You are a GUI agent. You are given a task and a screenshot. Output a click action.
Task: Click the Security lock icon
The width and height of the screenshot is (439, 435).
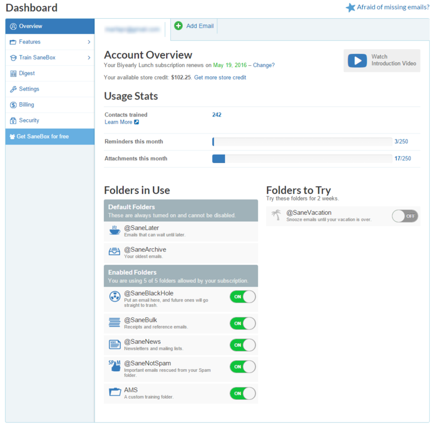point(13,120)
